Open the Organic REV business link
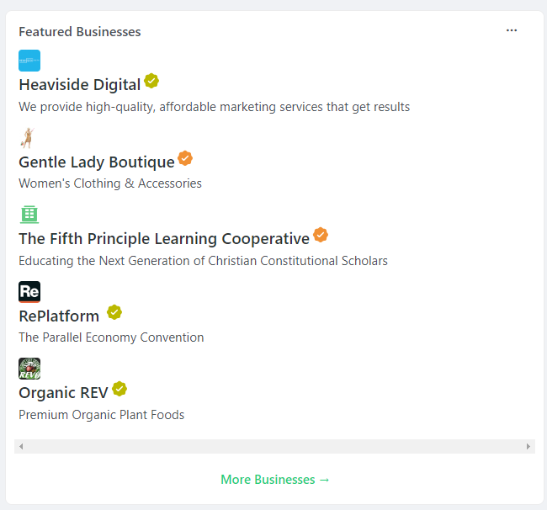This screenshot has height=510, width=547. 64,393
